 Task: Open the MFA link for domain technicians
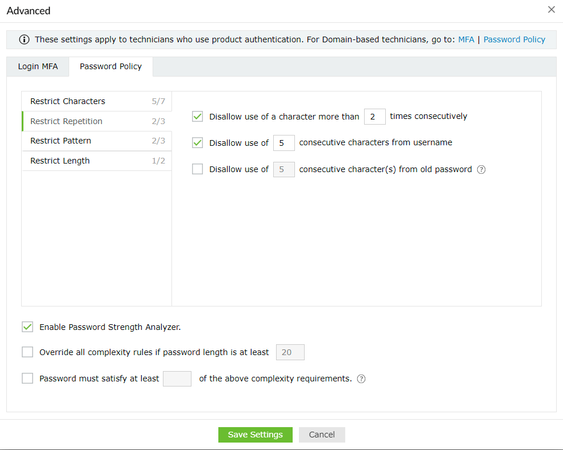[x=466, y=39]
